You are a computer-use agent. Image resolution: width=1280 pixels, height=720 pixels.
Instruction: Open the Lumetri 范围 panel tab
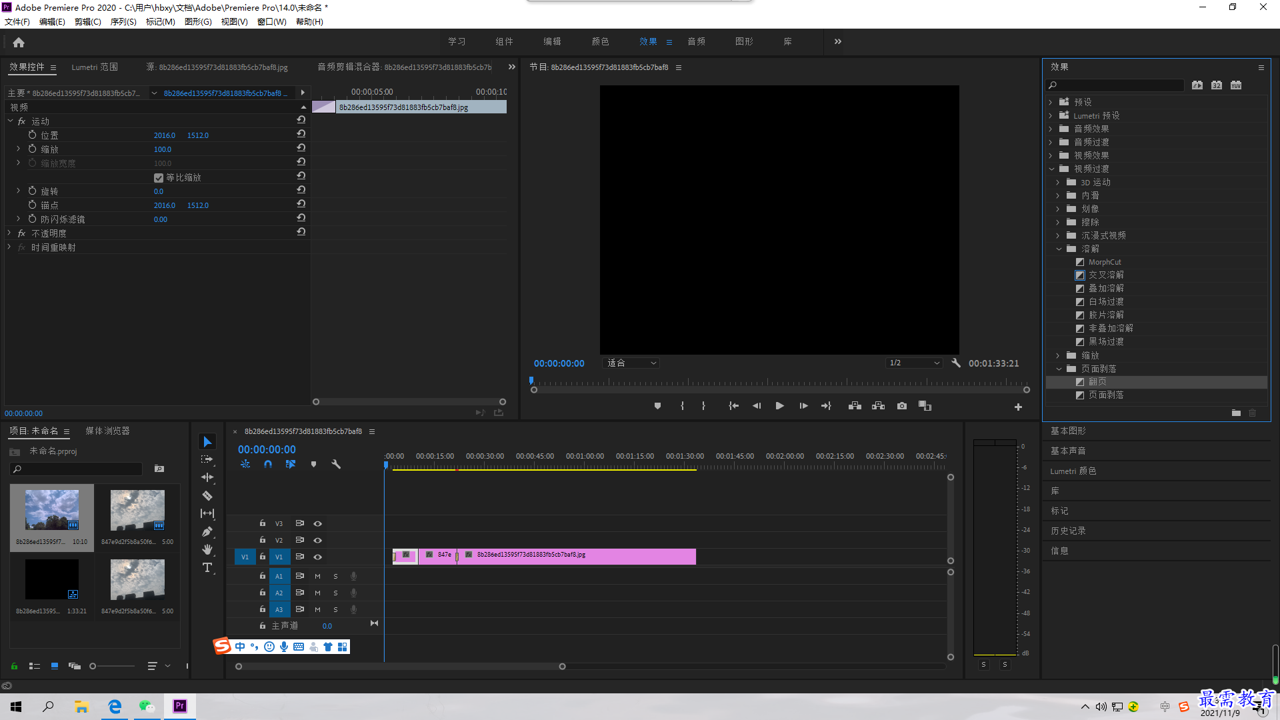[95, 67]
